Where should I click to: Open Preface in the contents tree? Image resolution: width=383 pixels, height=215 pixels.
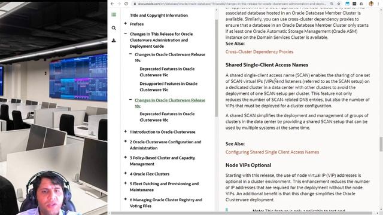[137, 24]
